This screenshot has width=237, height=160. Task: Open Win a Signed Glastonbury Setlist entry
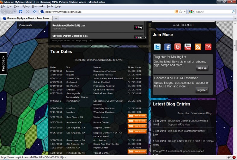click(x=187, y=131)
